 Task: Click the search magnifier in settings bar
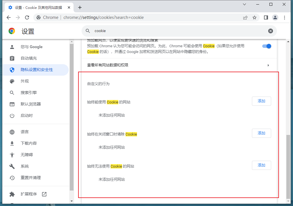coord(88,31)
